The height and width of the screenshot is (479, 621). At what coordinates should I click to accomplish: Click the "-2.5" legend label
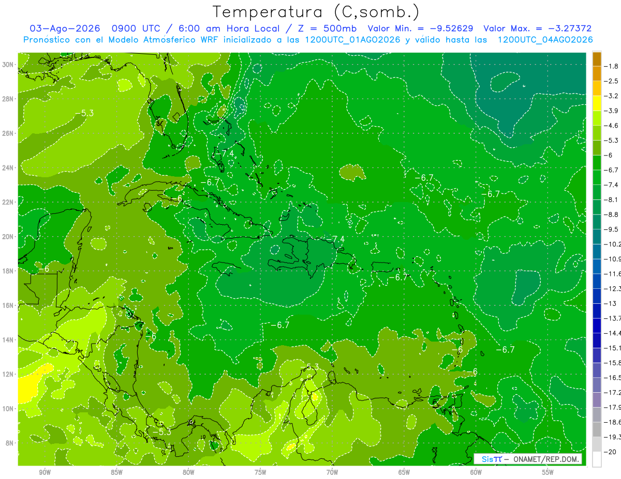(612, 81)
